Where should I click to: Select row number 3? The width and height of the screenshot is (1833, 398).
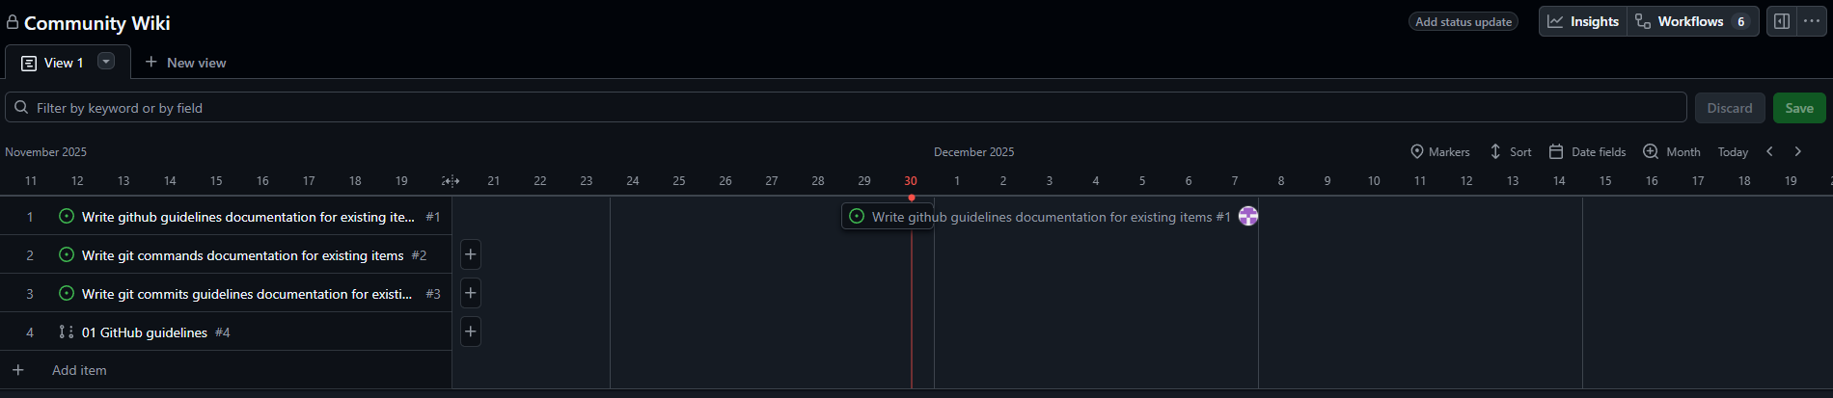coord(30,294)
